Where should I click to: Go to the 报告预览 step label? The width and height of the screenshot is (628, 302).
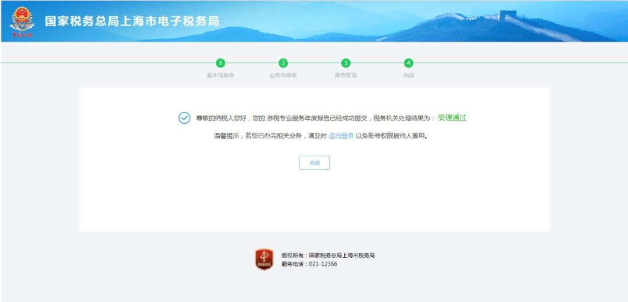[x=346, y=75]
